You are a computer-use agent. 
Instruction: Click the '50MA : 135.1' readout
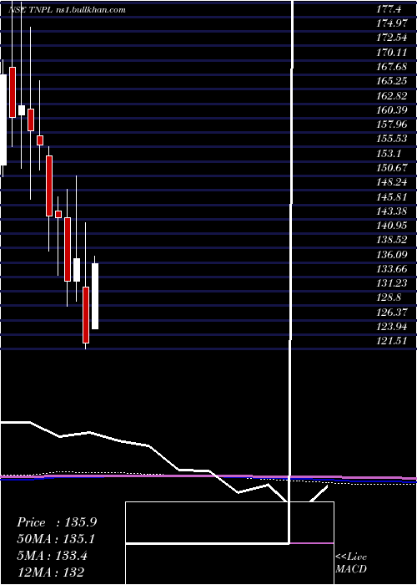click(x=56, y=539)
